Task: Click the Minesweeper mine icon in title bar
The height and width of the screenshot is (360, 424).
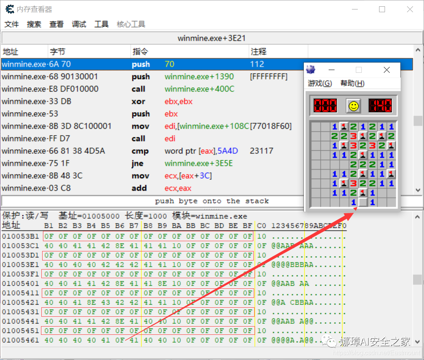Action: (x=311, y=70)
